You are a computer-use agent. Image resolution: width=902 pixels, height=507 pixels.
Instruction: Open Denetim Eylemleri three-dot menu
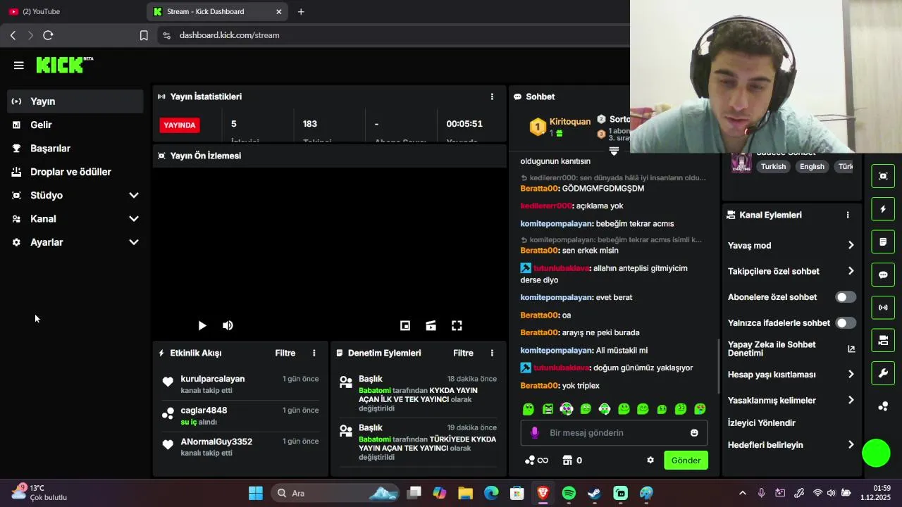(x=492, y=353)
